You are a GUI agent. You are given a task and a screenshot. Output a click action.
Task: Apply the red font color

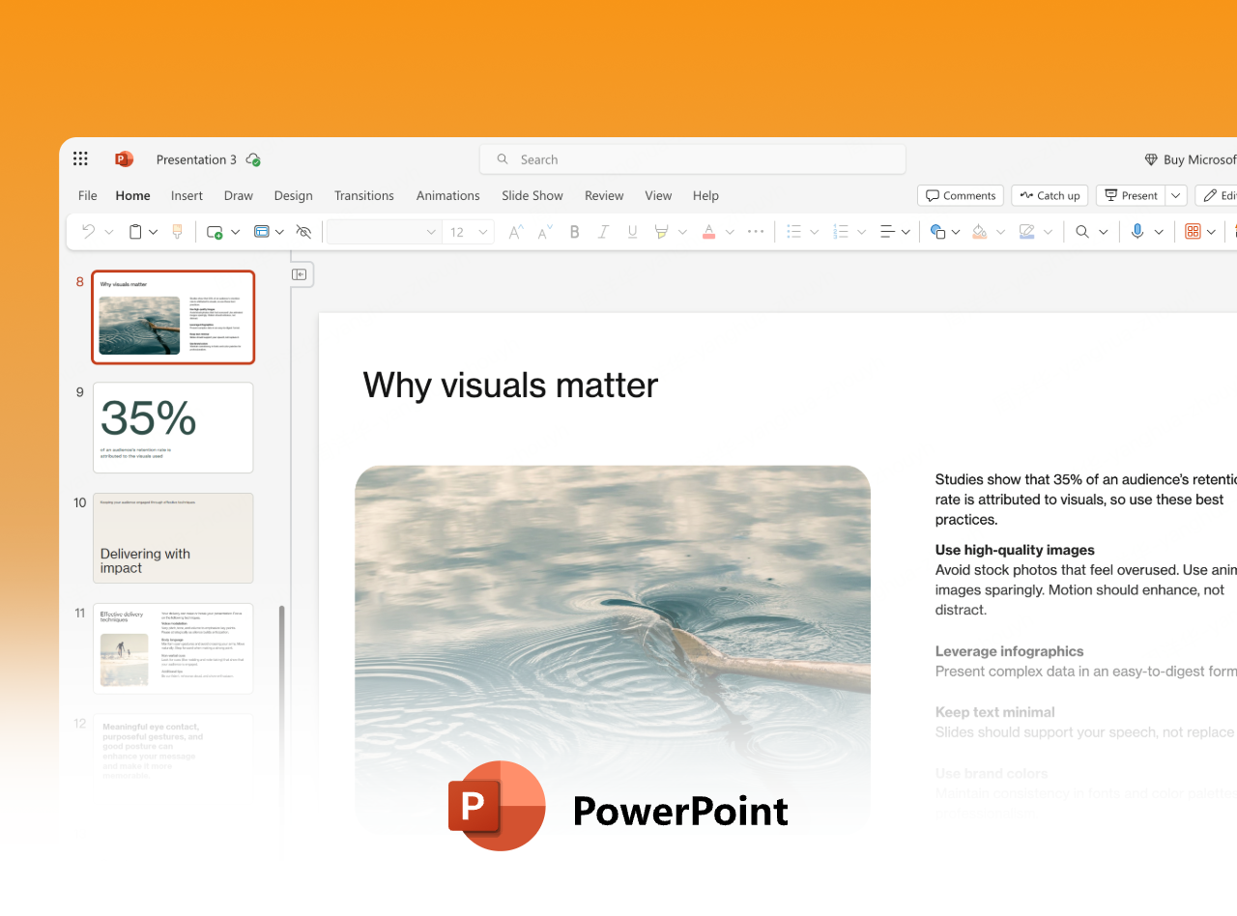708,232
